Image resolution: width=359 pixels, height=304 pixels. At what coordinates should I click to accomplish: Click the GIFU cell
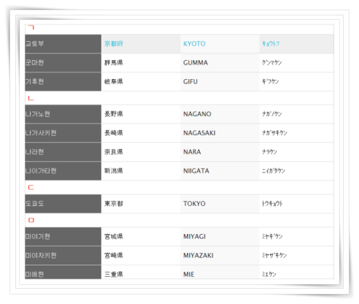[220, 82]
